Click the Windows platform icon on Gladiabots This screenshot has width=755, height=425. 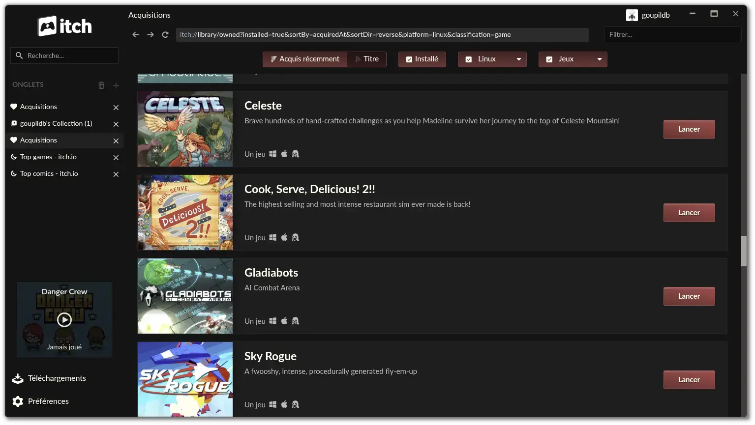point(272,321)
